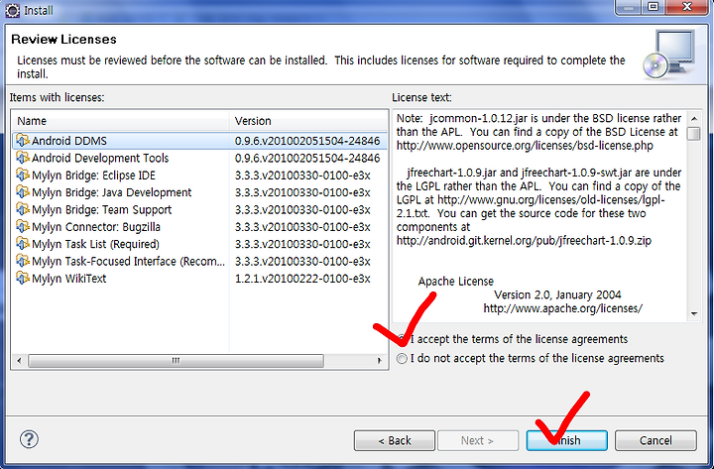Click the items list horizontal scrollbar thumb
This screenshot has width=714, height=469.
click(x=176, y=361)
